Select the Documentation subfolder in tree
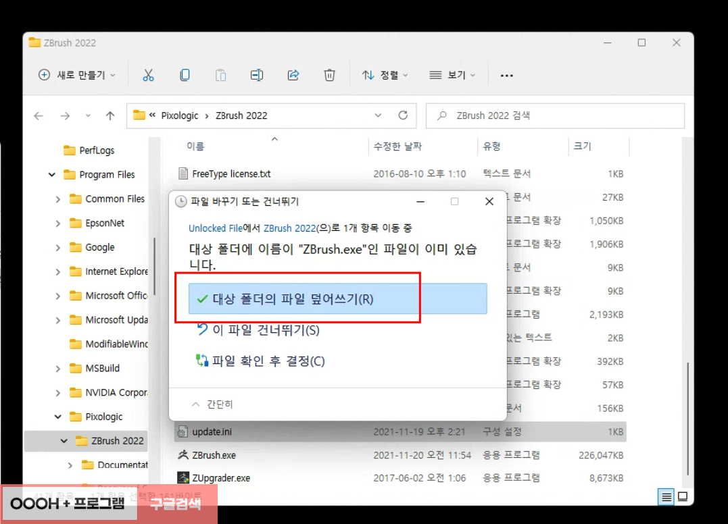This screenshot has width=728, height=524. point(122,465)
